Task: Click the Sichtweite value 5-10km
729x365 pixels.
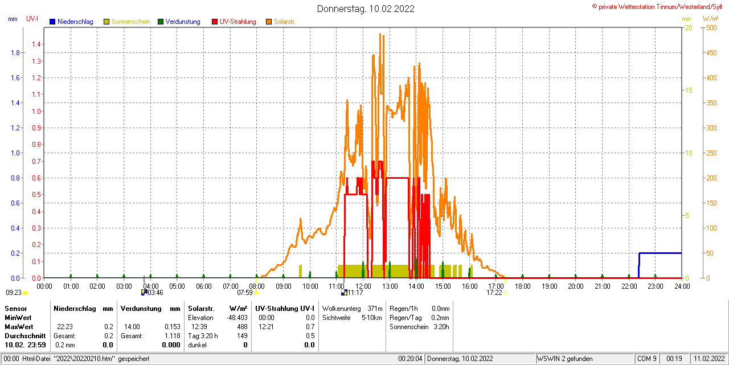Action: click(x=371, y=317)
